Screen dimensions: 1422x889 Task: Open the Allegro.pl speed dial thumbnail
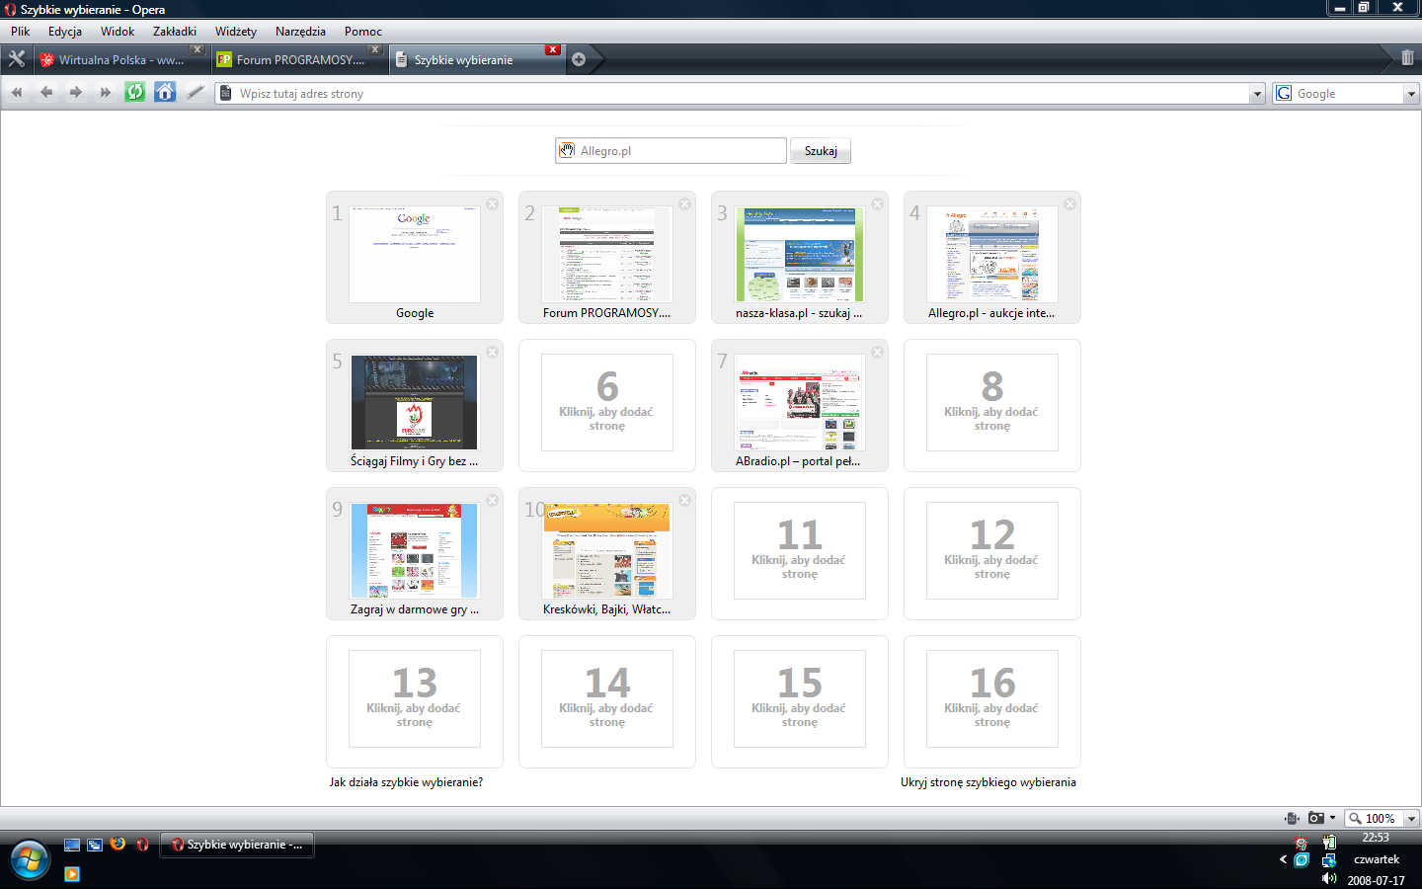(992, 255)
